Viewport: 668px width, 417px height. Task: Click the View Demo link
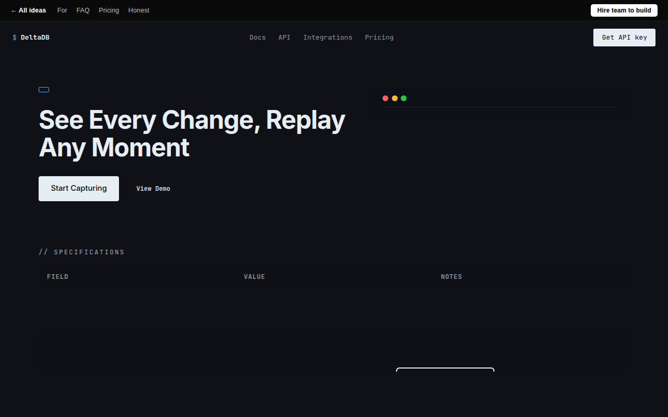(153, 189)
